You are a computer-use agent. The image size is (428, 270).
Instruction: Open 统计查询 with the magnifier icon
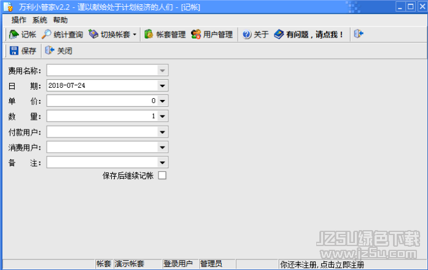(x=46, y=34)
